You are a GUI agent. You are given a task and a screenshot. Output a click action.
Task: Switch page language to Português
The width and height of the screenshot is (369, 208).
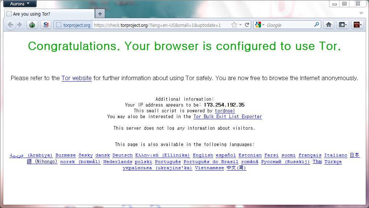168,162
